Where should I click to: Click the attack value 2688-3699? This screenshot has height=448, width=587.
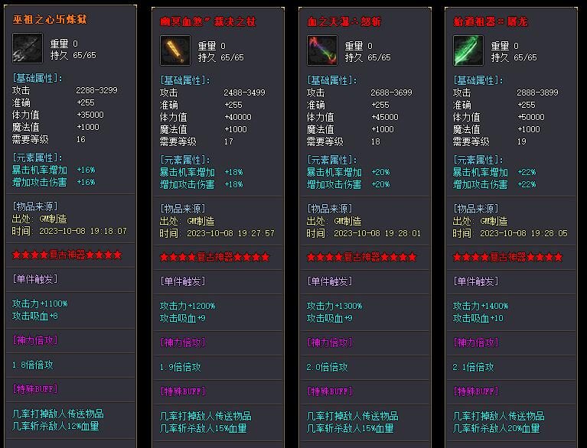tap(391, 93)
